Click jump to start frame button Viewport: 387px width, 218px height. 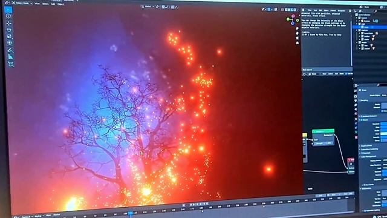pyautogui.click(x=191, y=205)
